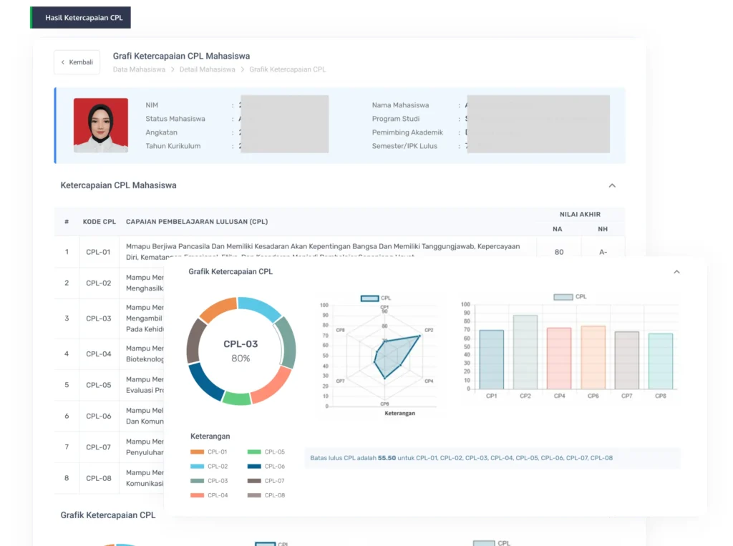Click the student profile photo
This screenshot has width=733, height=546.
pyautogui.click(x=100, y=125)
